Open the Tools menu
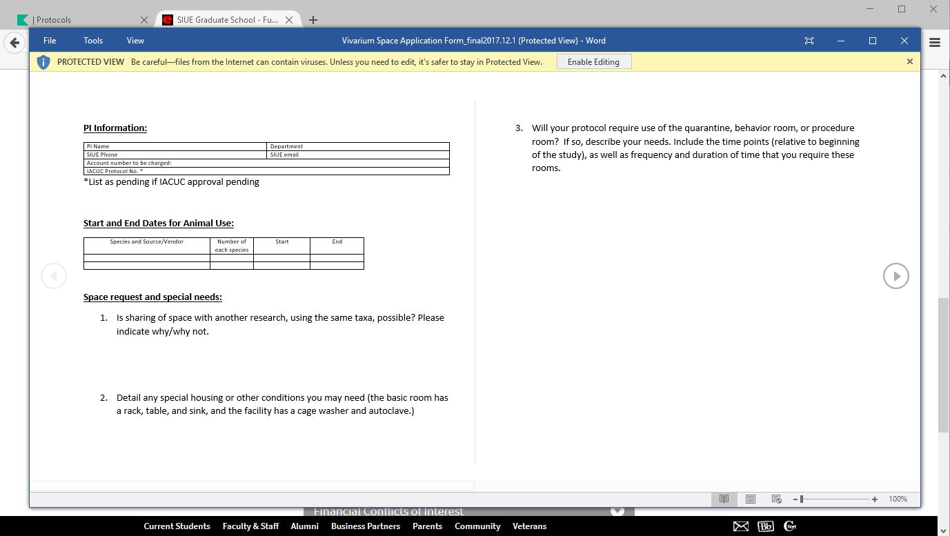This screenshot has width=950, height=536. pos(93,41)
